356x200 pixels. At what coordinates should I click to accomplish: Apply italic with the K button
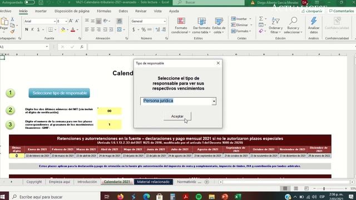pyautogui.click(x=32, y=29)
